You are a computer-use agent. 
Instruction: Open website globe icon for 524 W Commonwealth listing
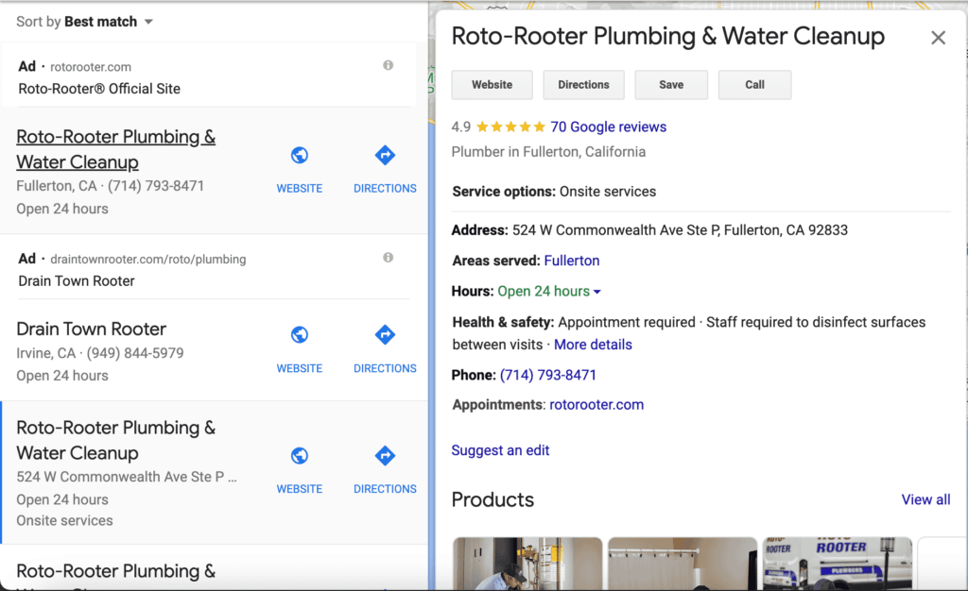300,455
